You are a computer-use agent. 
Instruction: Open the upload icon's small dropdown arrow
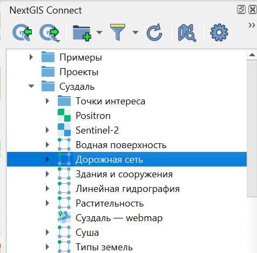point(58,42)
